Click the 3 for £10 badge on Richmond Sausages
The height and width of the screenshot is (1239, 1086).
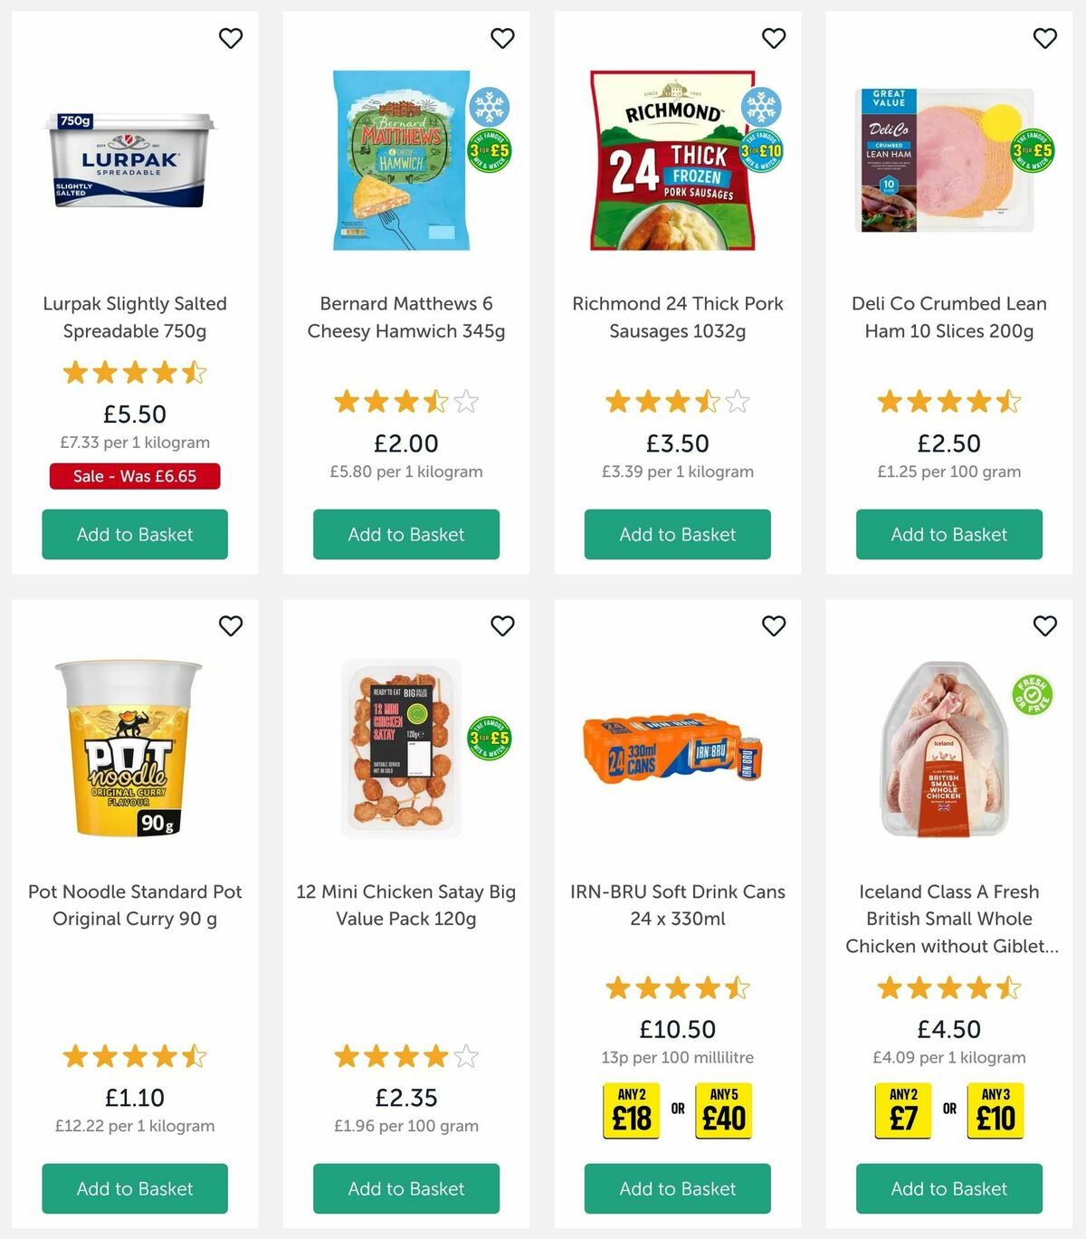point(761,150)
